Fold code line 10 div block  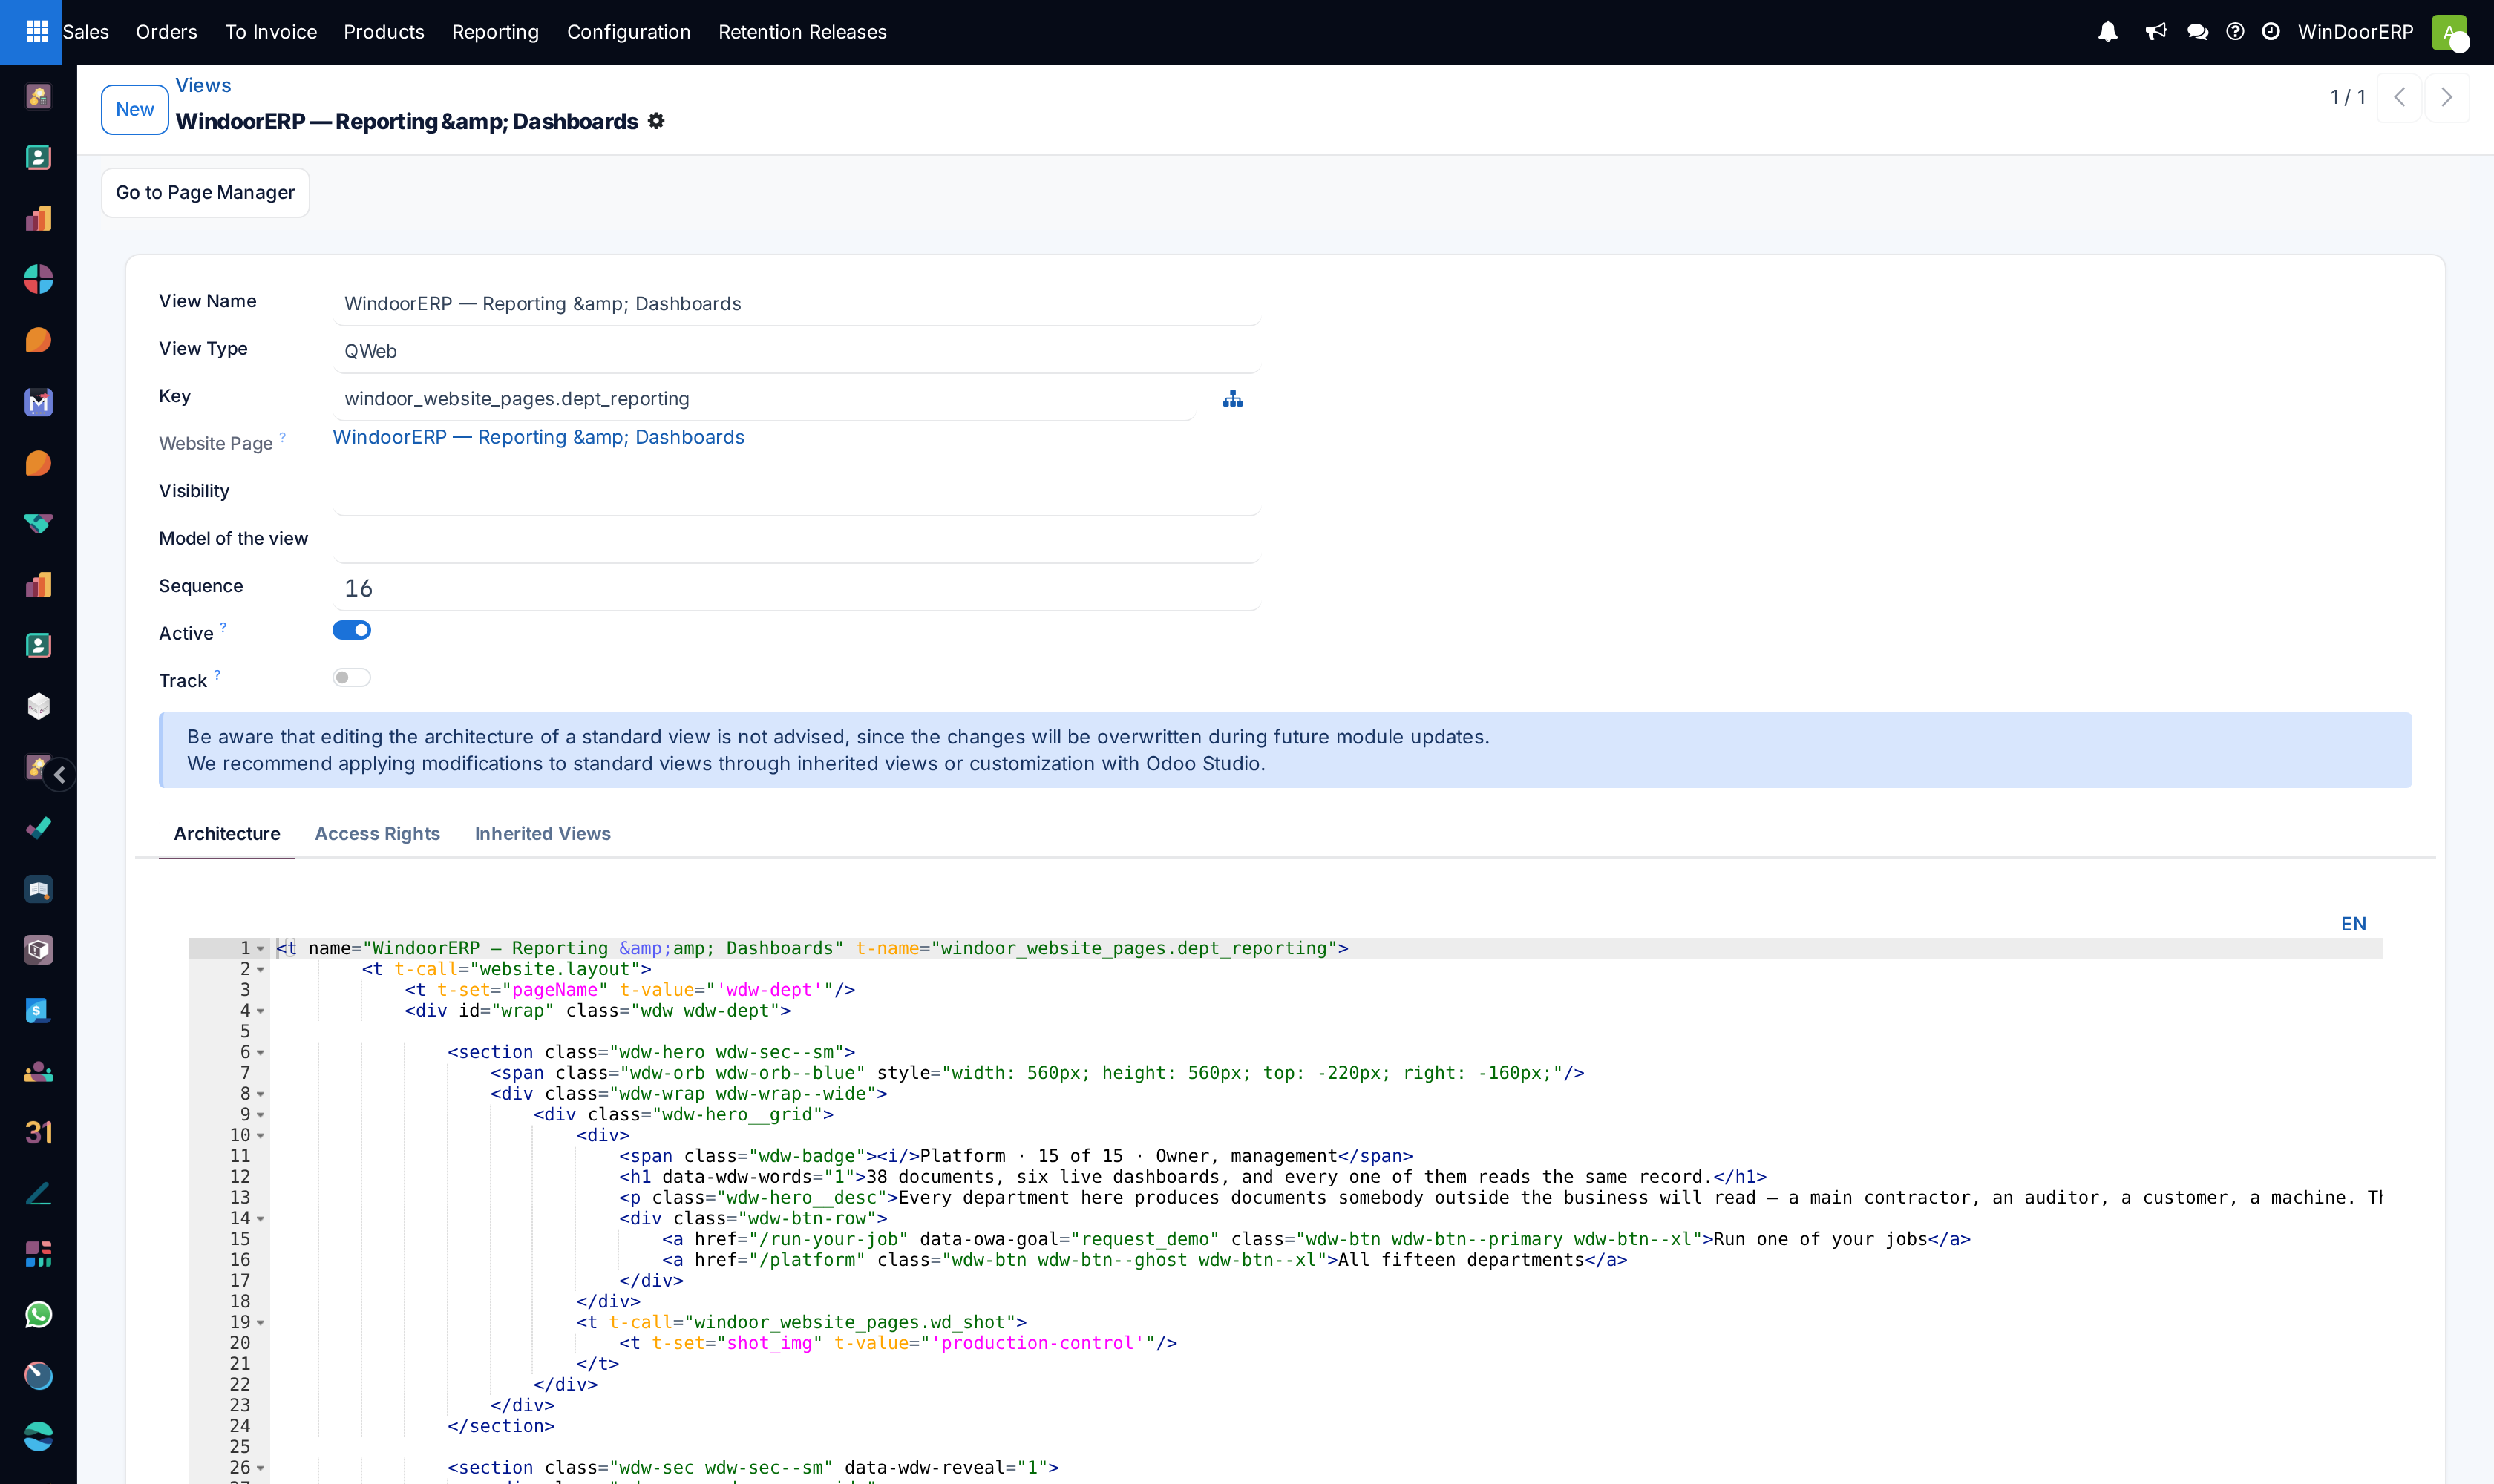tap(261, 1136)
